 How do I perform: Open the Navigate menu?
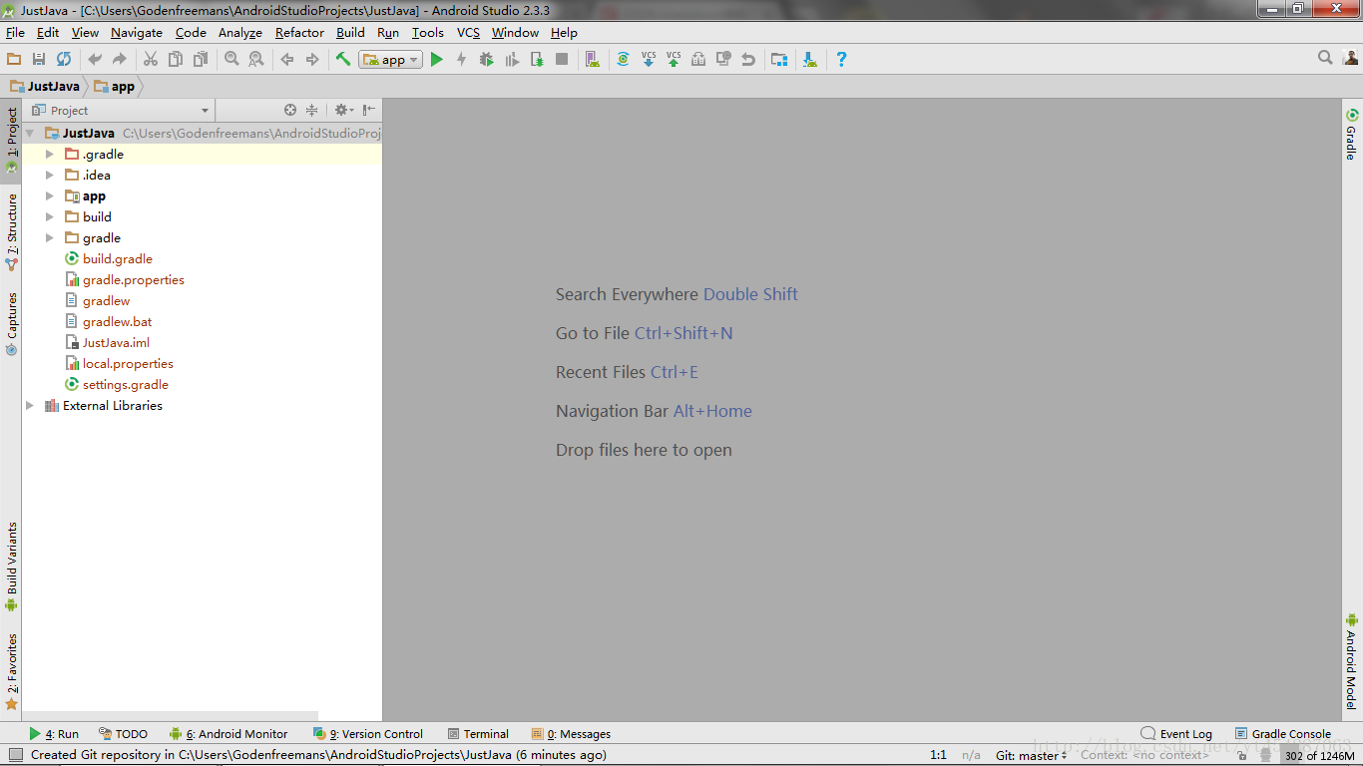click(x=137, y=33)
